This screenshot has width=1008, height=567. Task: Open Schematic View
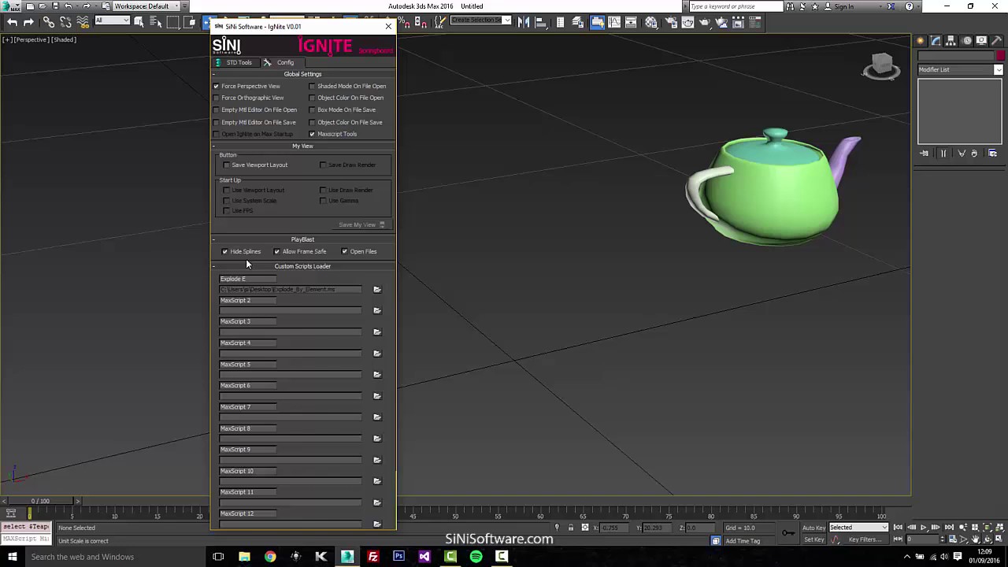point(632,22)
